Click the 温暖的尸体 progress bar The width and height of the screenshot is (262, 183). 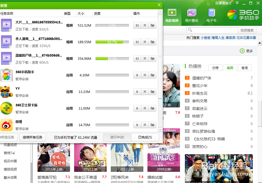pos(112,58)
